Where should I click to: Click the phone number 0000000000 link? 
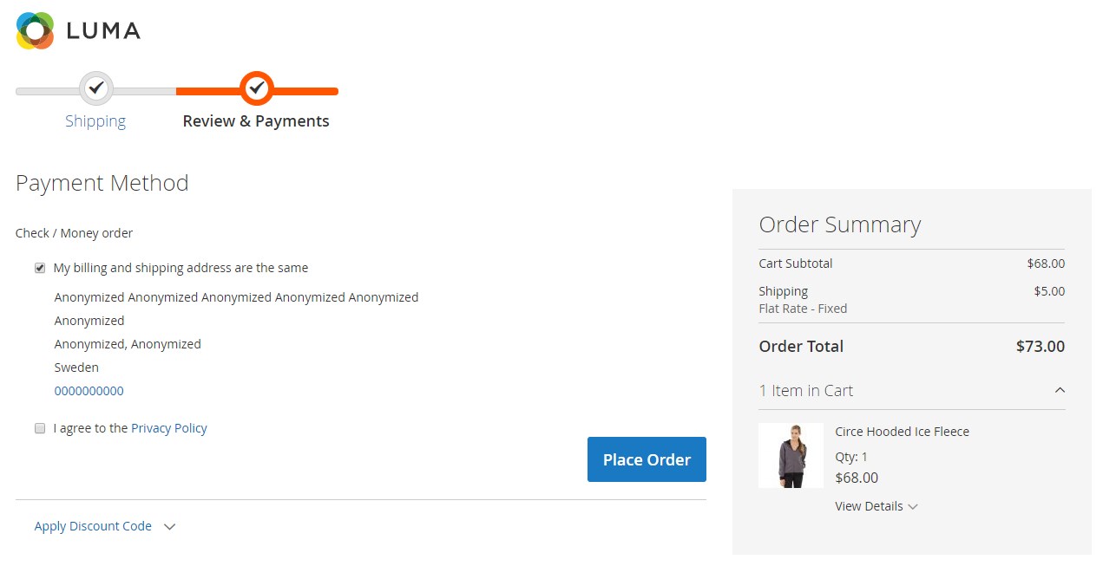click(x=89, y=391)
